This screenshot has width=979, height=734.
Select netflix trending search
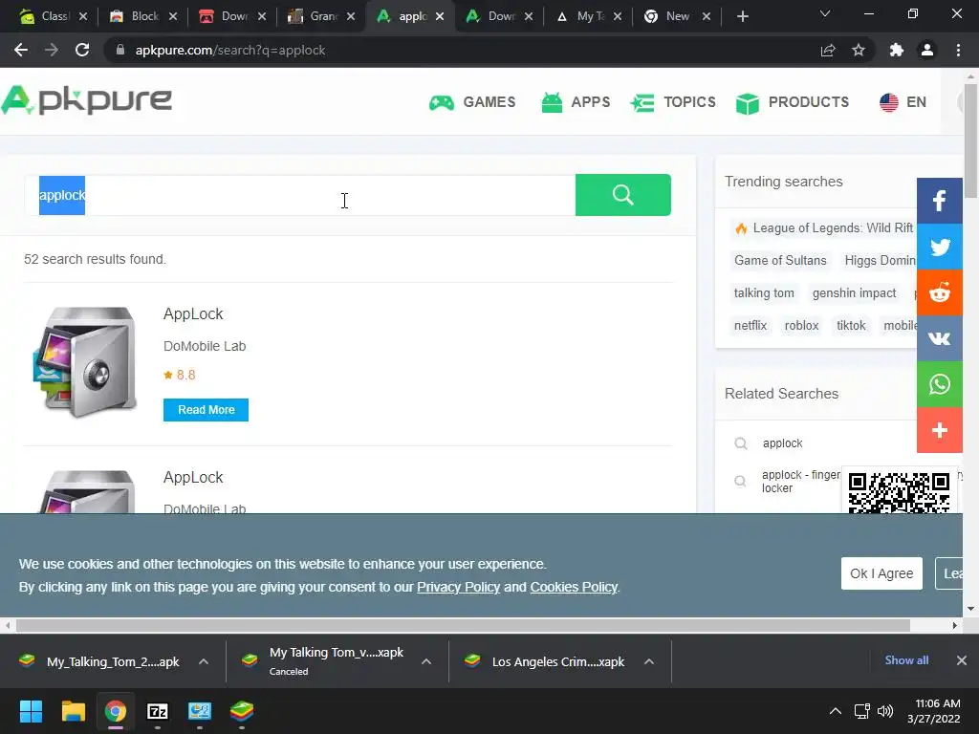point(751,326)
